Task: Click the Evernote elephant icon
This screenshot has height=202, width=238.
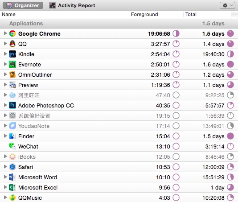Action: tap(12, 64)
